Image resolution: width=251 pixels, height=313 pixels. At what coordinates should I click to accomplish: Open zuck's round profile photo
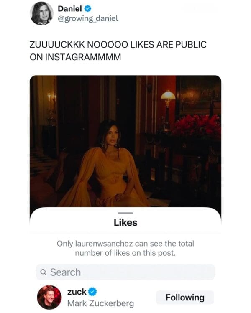tap(49, 297)
